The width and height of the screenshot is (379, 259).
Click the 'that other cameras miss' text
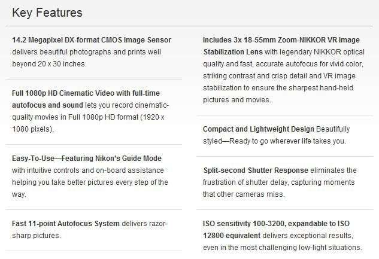(x=244, y=194)
